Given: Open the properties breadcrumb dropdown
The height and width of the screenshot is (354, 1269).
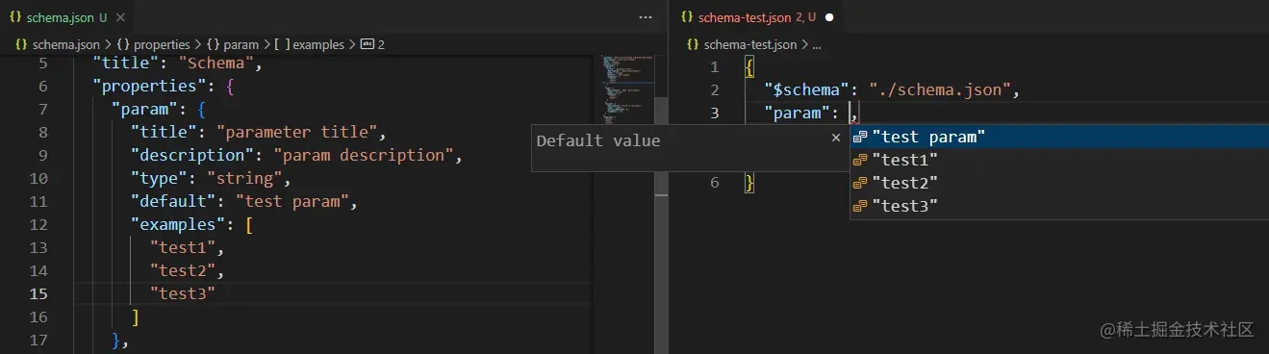Looking at the screenshot, I should tap(153, 44).
